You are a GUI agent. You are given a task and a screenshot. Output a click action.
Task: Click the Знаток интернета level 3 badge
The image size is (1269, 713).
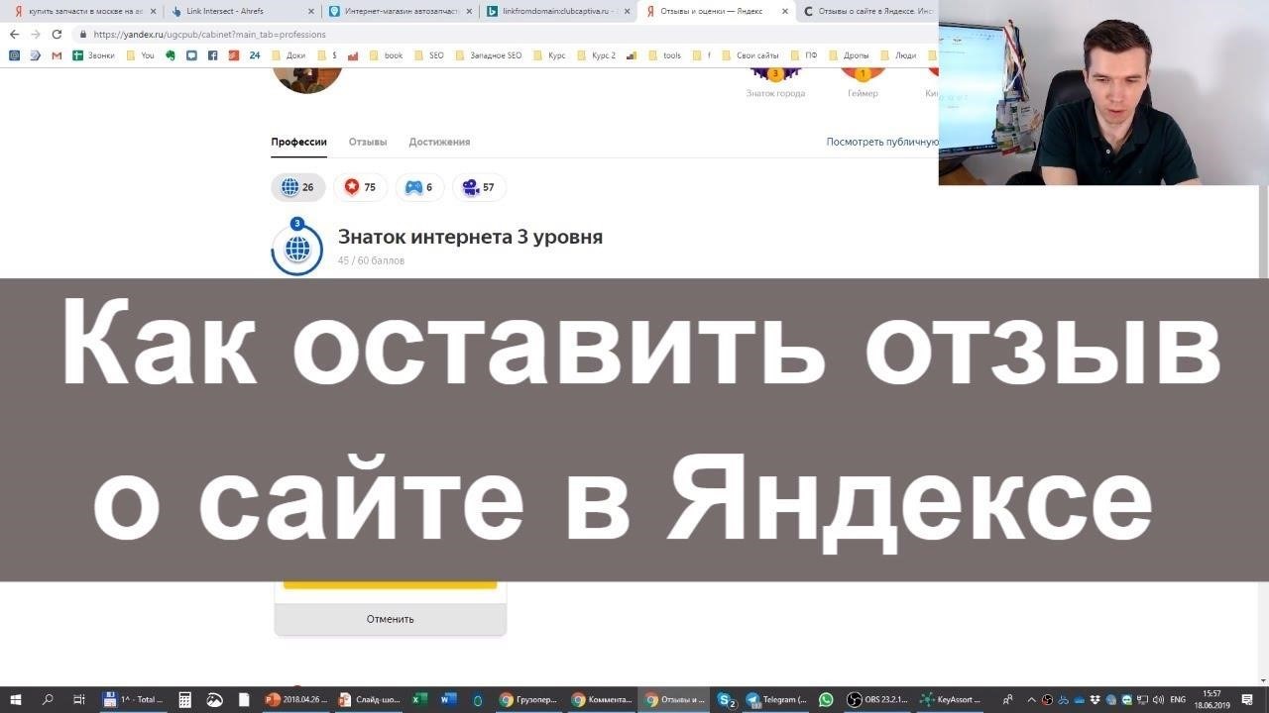tap(296, 248)
